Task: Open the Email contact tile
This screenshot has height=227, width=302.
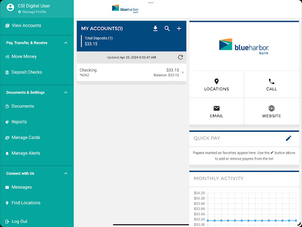Action: click(x=216, y=111)
